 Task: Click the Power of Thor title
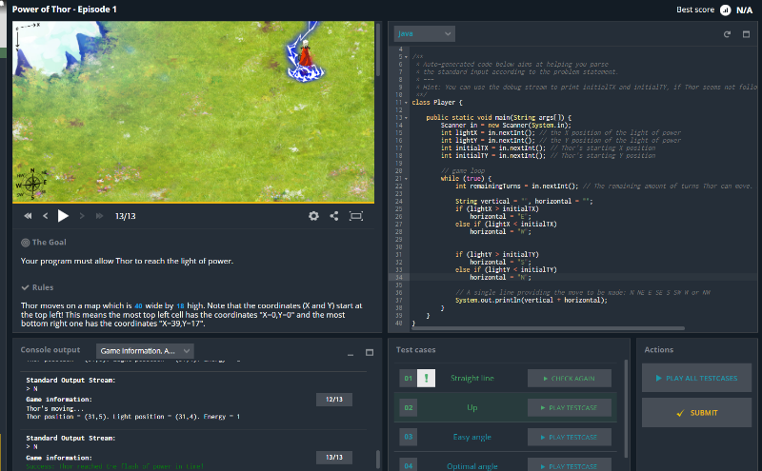[x=64, y=10]
